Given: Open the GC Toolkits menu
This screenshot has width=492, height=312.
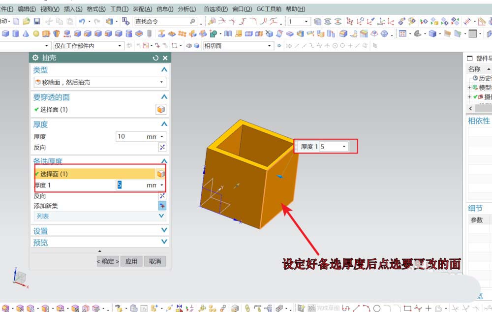Looking at the screenshot, I should (x=269, y=9).
